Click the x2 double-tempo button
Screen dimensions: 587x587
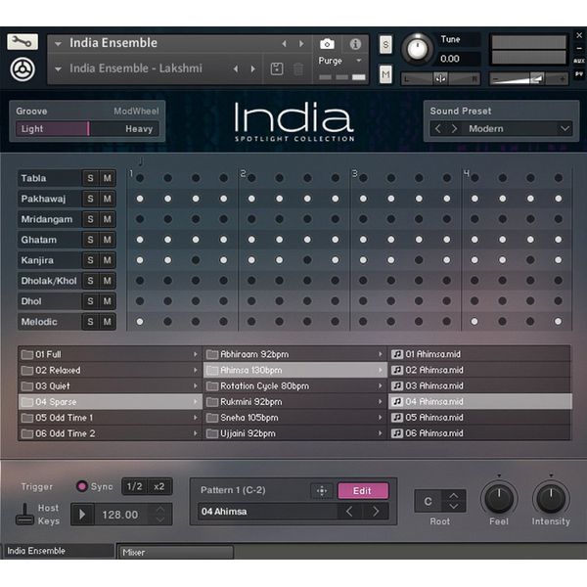pyautogui.click(x=159, y=486)
